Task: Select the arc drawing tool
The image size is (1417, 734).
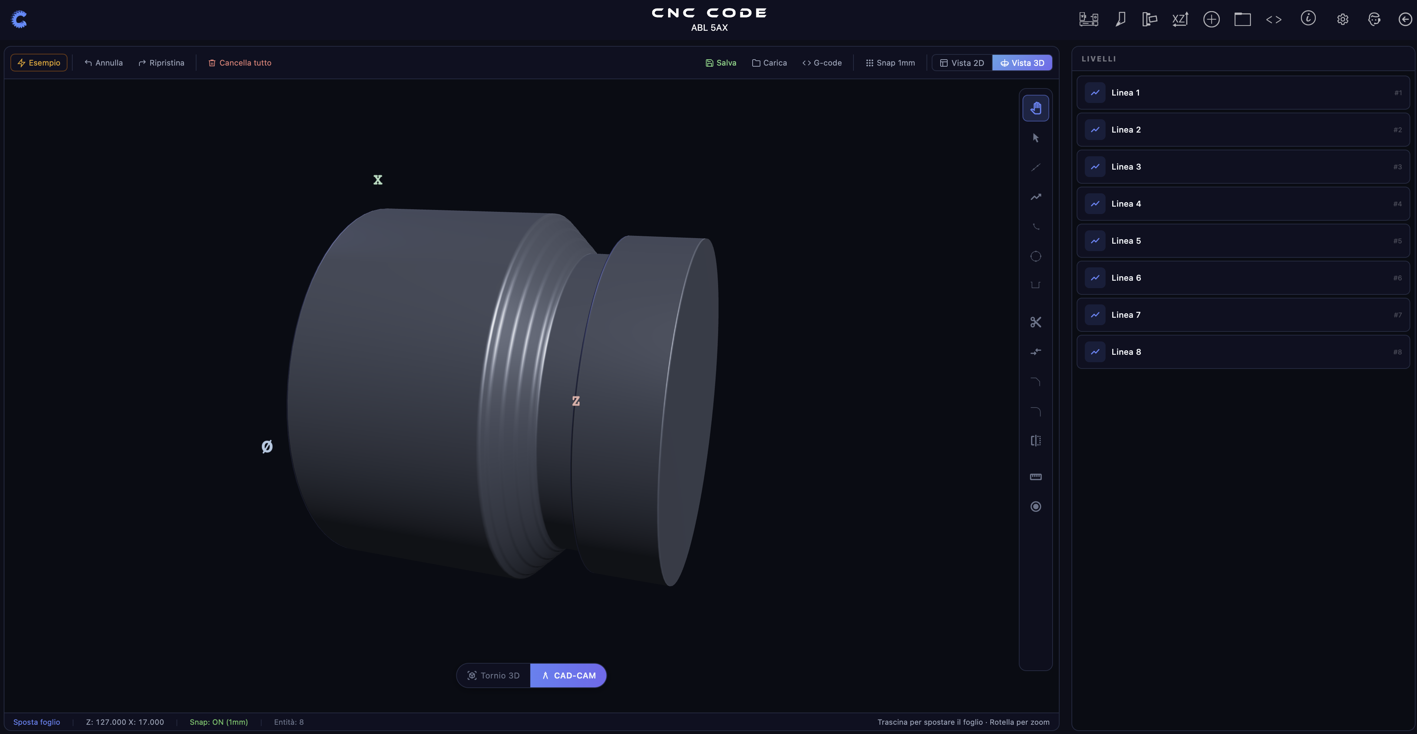Action: [x=1035, y=226]
